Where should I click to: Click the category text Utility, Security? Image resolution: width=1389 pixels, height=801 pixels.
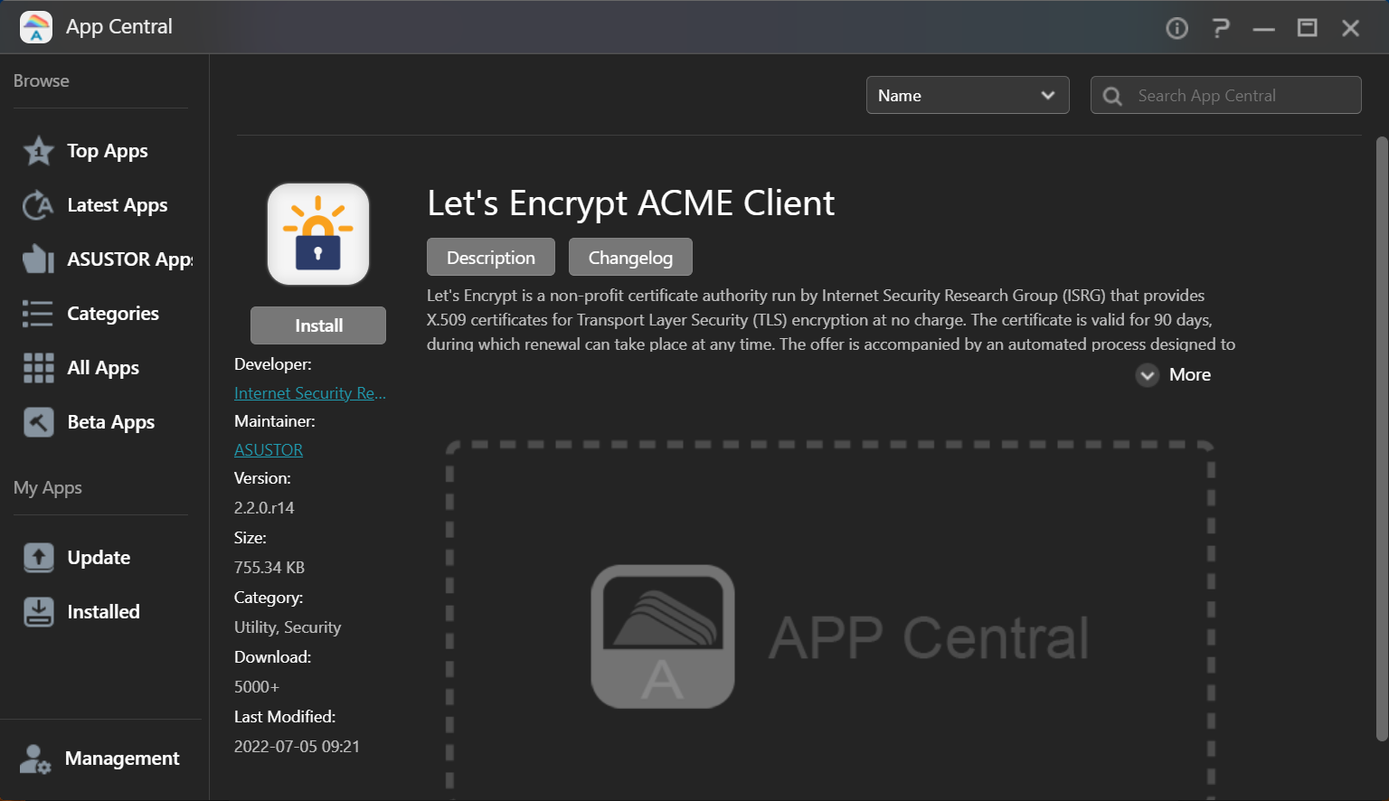point(288,627)
